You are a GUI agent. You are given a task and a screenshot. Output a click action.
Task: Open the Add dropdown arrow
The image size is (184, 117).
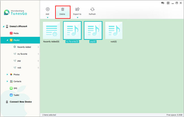[48, 18]
